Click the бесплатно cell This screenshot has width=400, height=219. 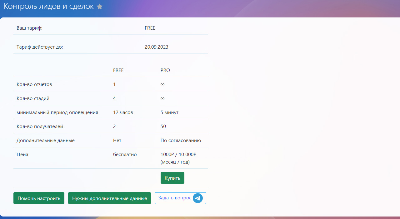[x=125, y=155]
